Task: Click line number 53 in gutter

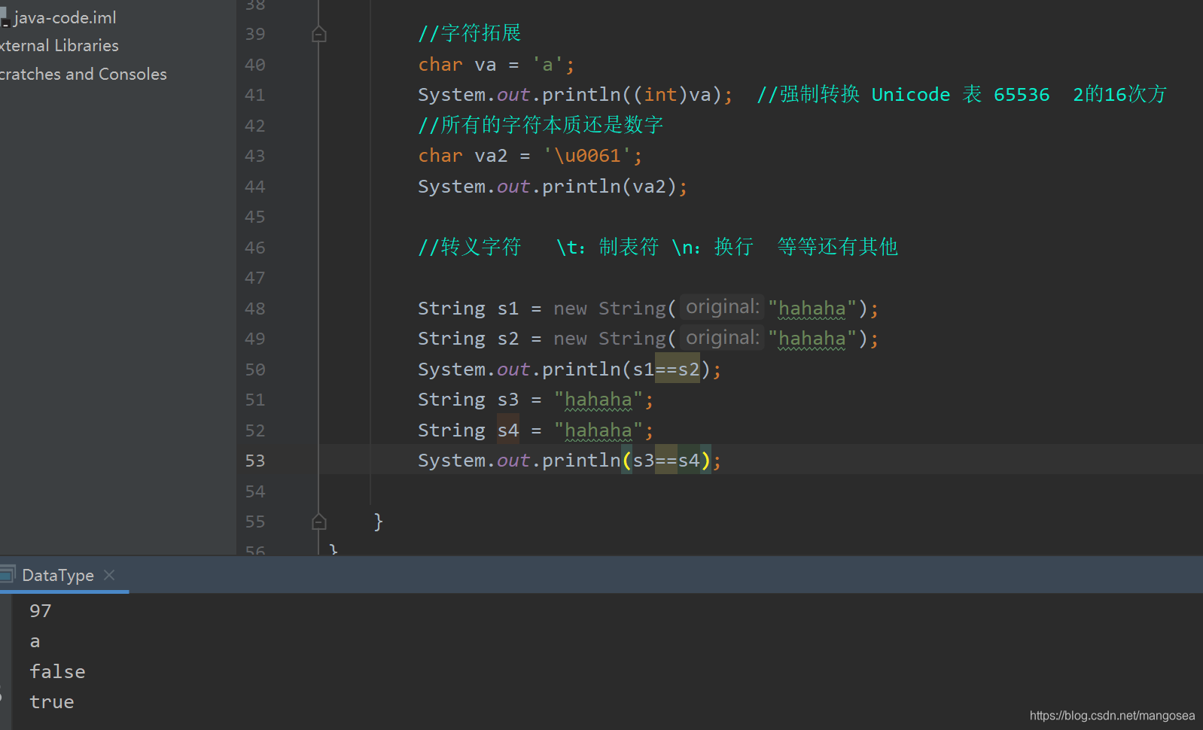Action: 255,461
